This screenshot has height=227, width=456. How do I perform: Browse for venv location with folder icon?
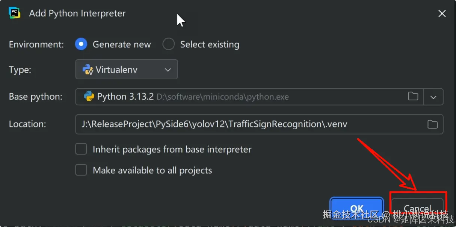click(432, 124)
